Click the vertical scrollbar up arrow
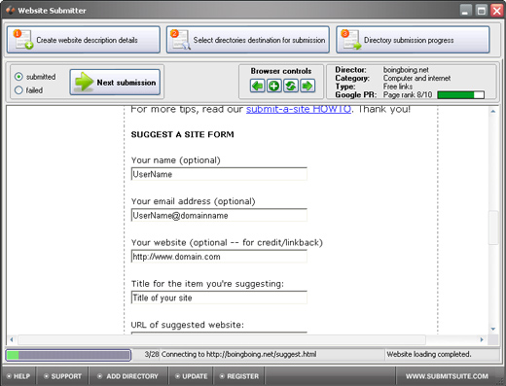The image size is (506, 386). (493, 111)
